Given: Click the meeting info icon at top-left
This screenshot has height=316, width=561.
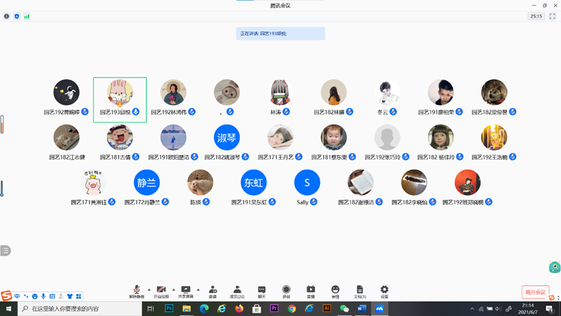Looking at the screenshot, I should tap(6, 16).
